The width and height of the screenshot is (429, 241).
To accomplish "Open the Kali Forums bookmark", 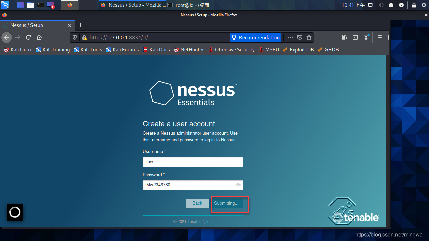I will pos(122,50).
